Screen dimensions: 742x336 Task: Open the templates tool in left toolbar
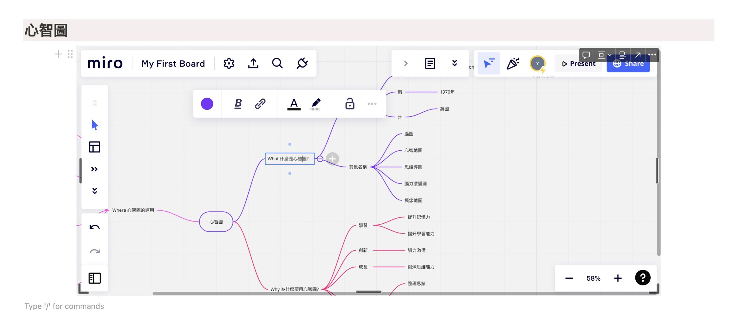[x=94, y=147]
